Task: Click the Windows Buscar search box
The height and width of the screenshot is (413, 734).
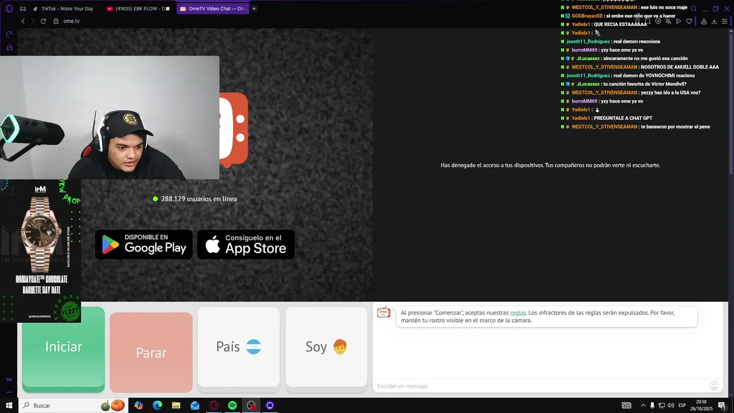Action: (73, 406)
